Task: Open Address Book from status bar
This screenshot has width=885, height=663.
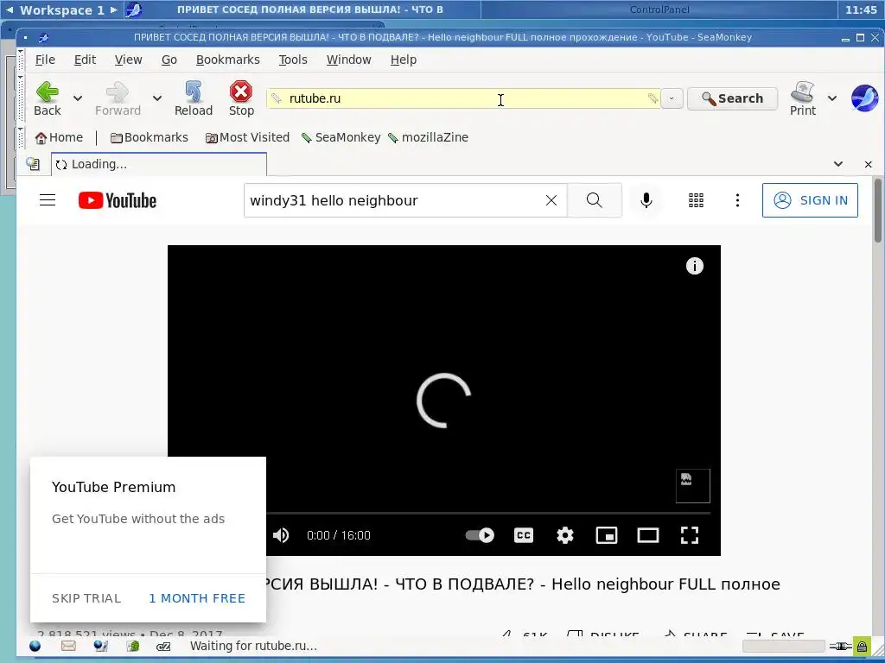Action: point(132,646)
